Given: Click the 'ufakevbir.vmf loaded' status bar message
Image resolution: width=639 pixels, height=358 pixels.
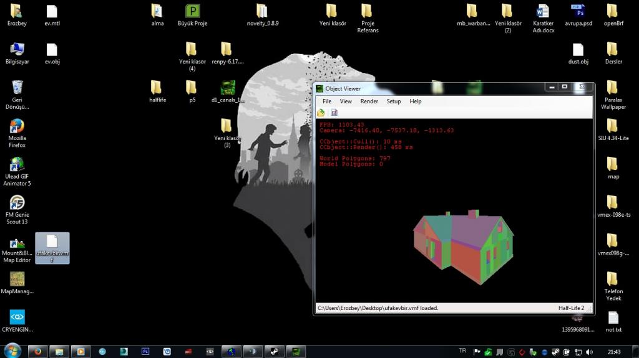Looking at the screenshot, I should point(378,308).
